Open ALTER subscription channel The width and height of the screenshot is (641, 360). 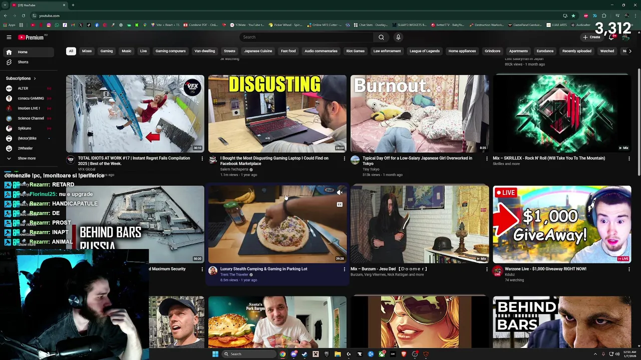pos(28,88)
